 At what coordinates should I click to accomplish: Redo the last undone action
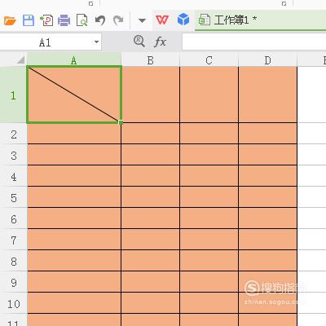pos(118,20)
